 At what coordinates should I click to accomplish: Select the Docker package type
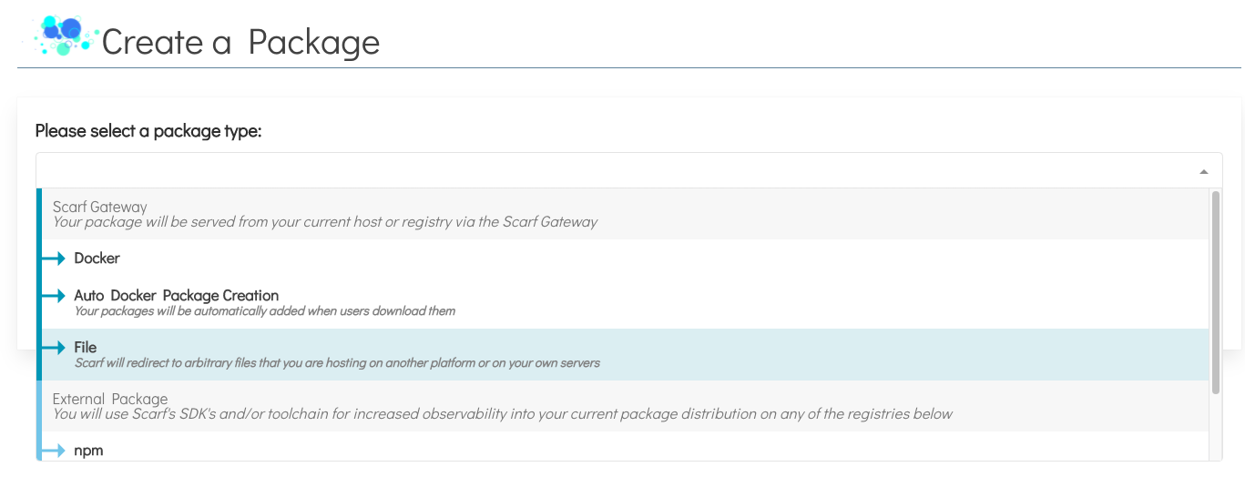(97, 259)
